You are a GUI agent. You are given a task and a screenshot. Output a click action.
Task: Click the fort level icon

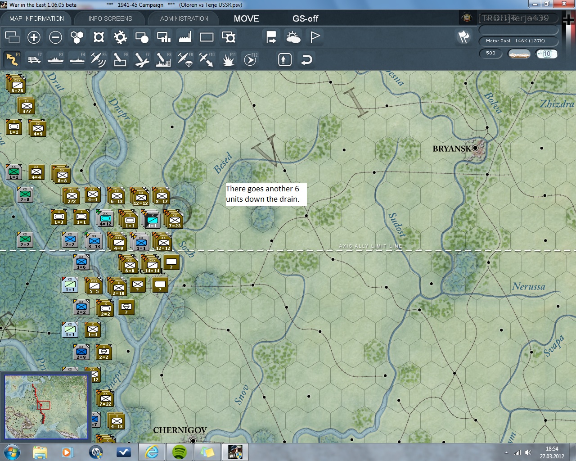pyautogui.click(x=99, y=37)
